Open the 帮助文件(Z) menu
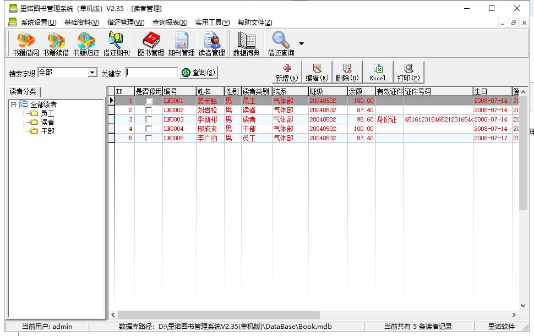534x336 pixels. 255,23
